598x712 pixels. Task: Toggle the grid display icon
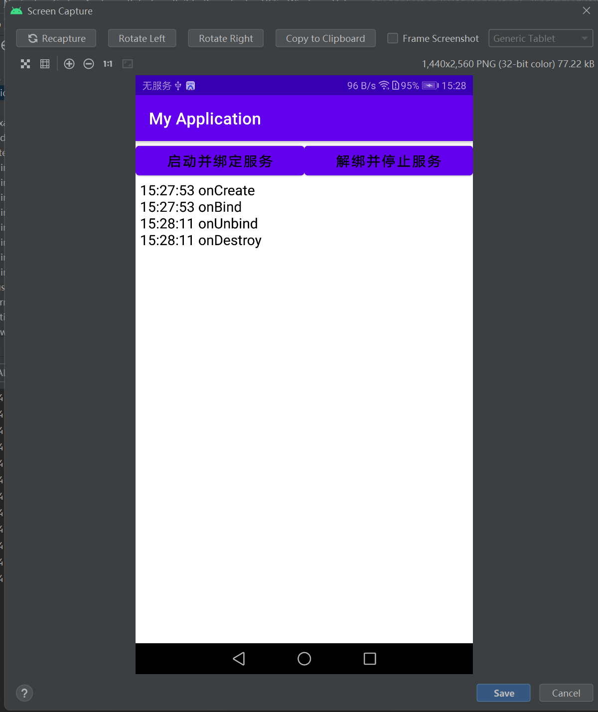(45, 64)
